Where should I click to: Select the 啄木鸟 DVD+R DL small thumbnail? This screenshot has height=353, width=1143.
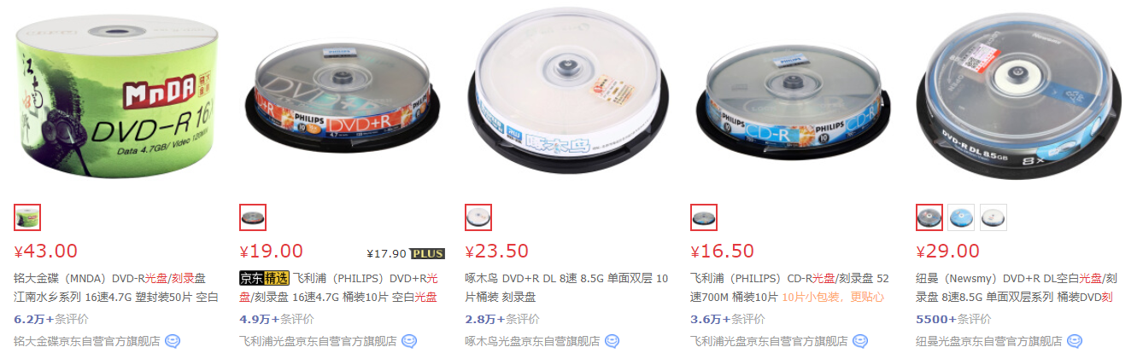478,217
